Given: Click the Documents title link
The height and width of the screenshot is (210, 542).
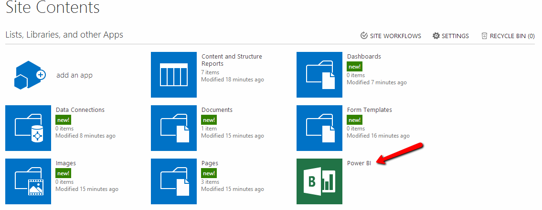Looking at the screenshot, I should click(217, 110).
